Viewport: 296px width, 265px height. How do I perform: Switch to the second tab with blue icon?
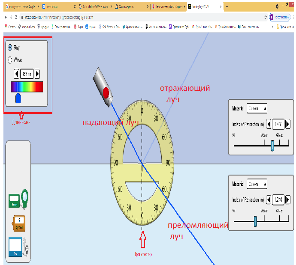coord(59,6)
